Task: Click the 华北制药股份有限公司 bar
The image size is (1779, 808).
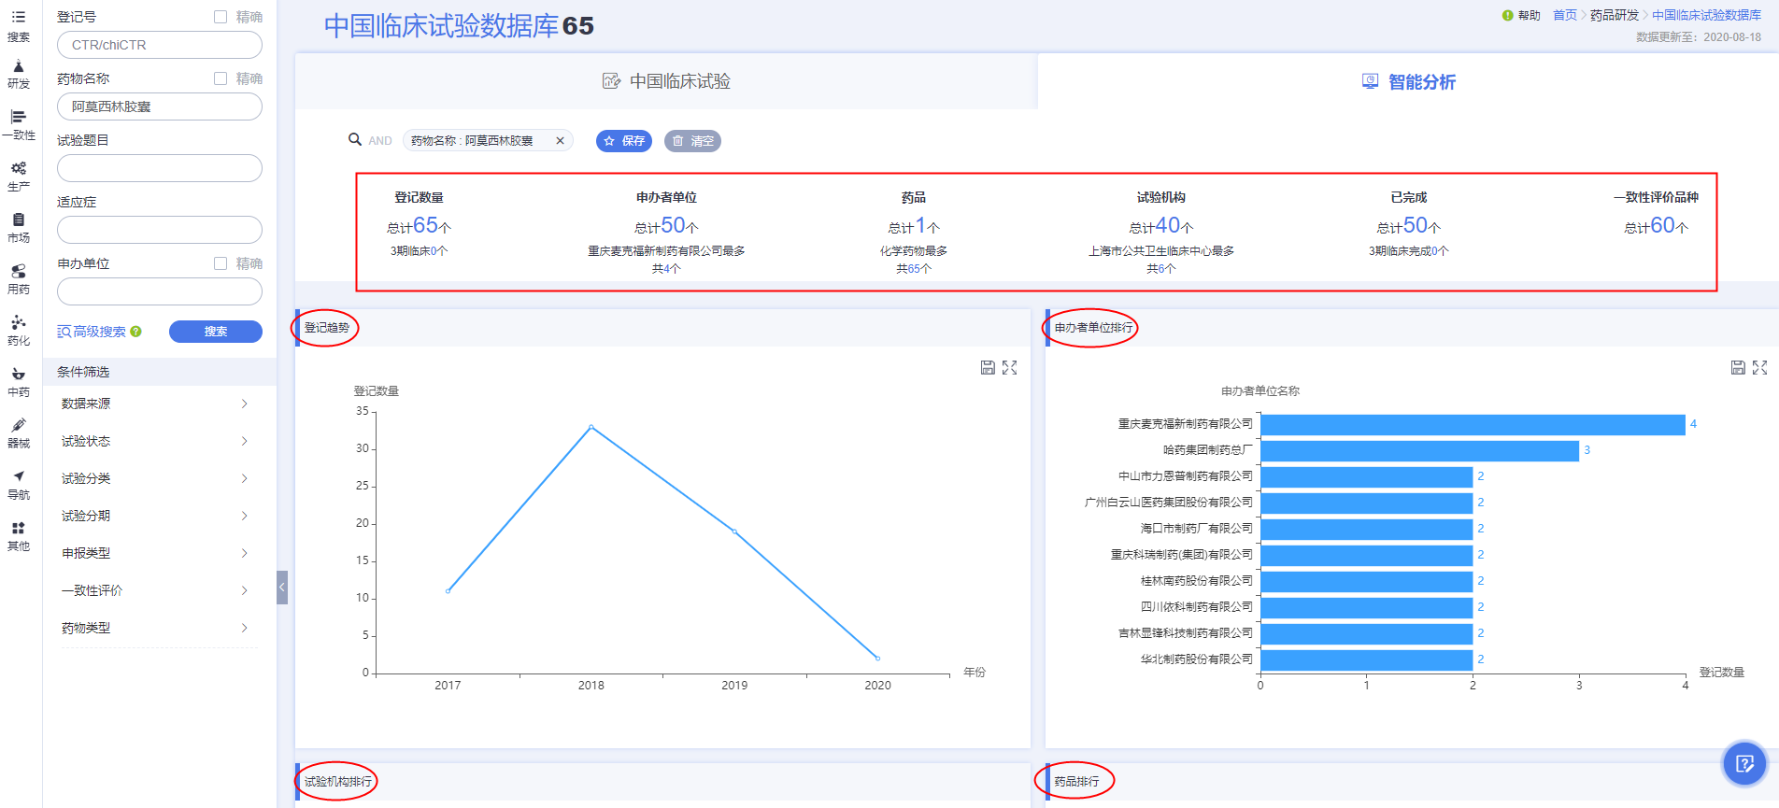Action: (x=1366, y=659)
